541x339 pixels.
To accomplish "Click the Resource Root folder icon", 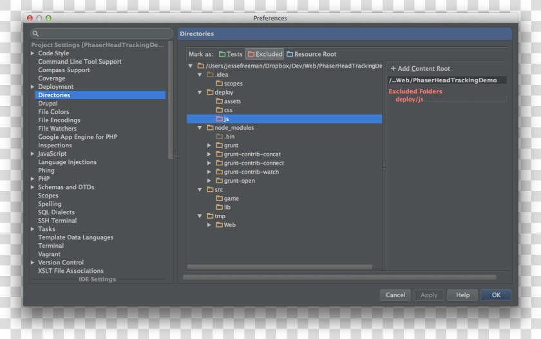I will [290, 54].
